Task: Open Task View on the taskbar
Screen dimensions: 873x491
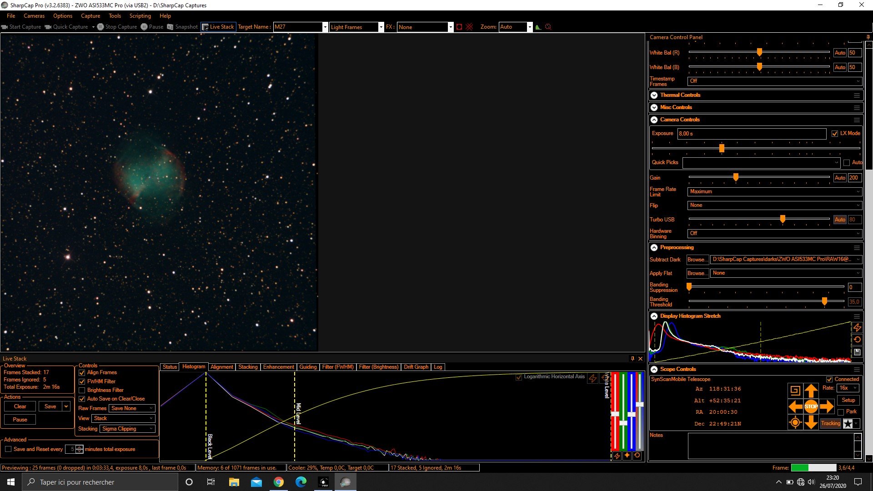Action: [211, 482]
